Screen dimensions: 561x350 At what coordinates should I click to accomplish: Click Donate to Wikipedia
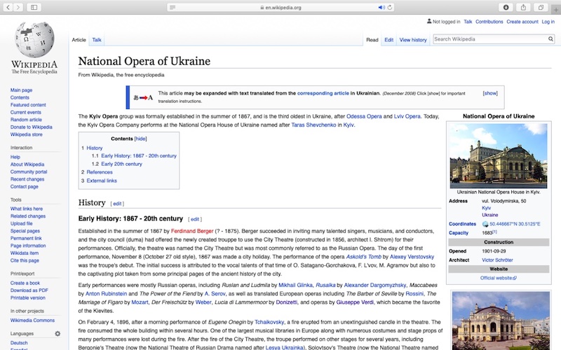31,127
